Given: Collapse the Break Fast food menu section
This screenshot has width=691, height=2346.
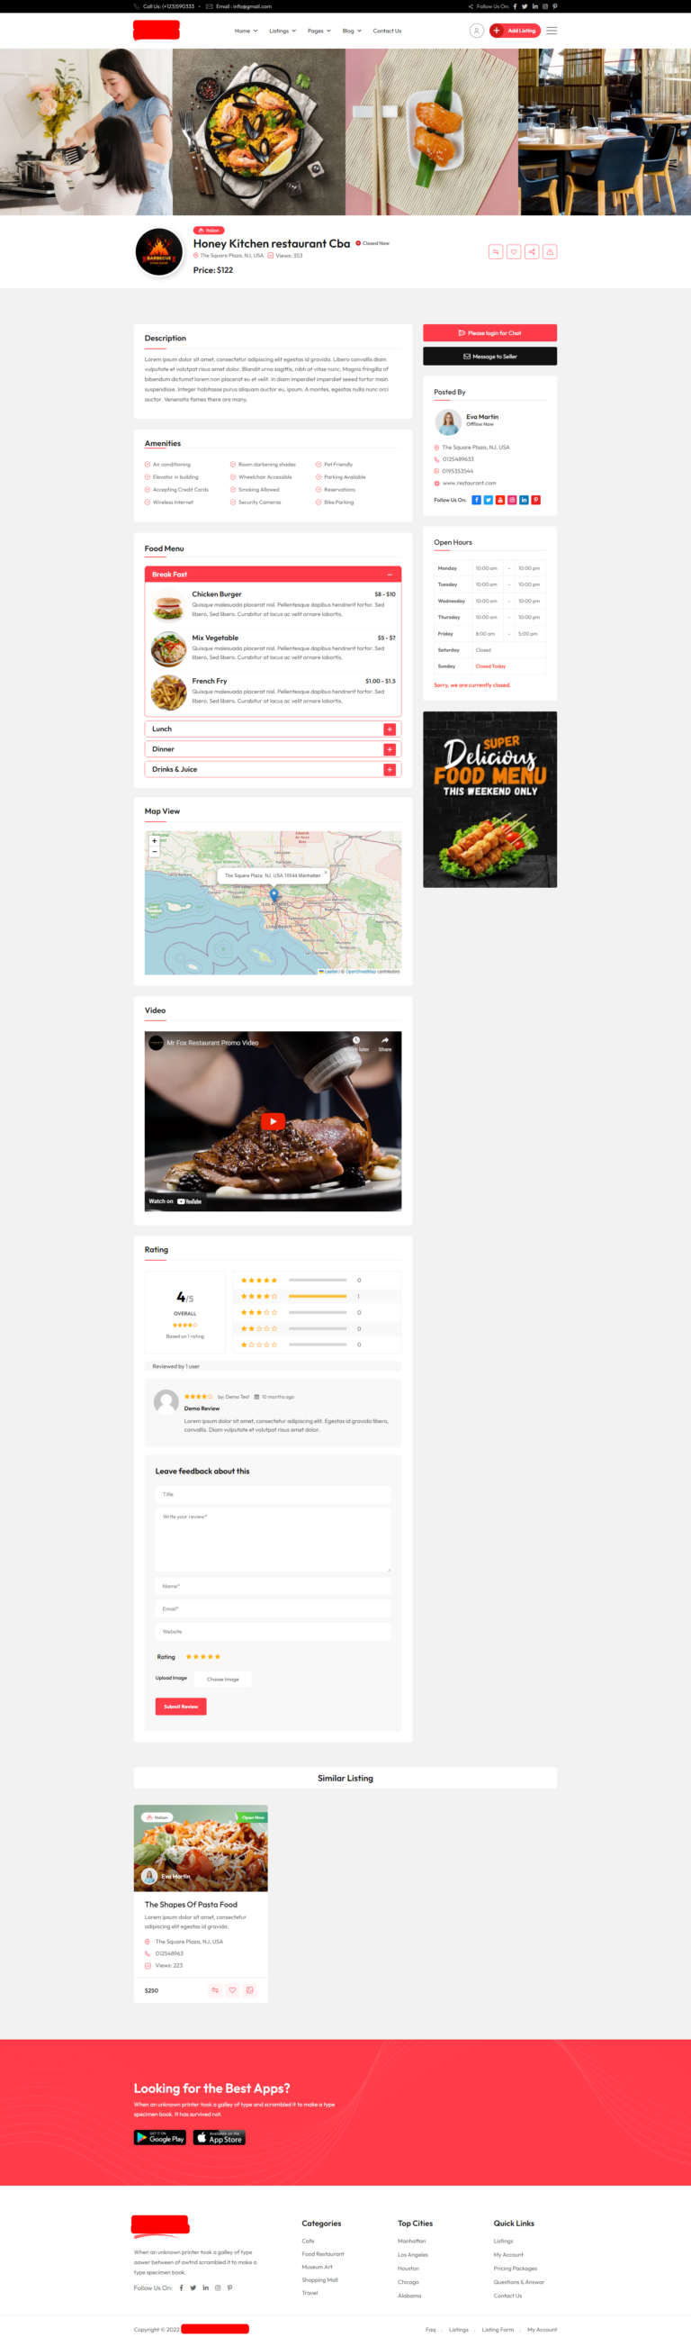Looking at the screenshot, I should [390, 575].
